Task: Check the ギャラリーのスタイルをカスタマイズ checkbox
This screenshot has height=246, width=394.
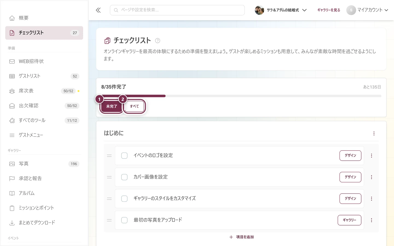Action: pyautogui.click(x=124, y=199)
